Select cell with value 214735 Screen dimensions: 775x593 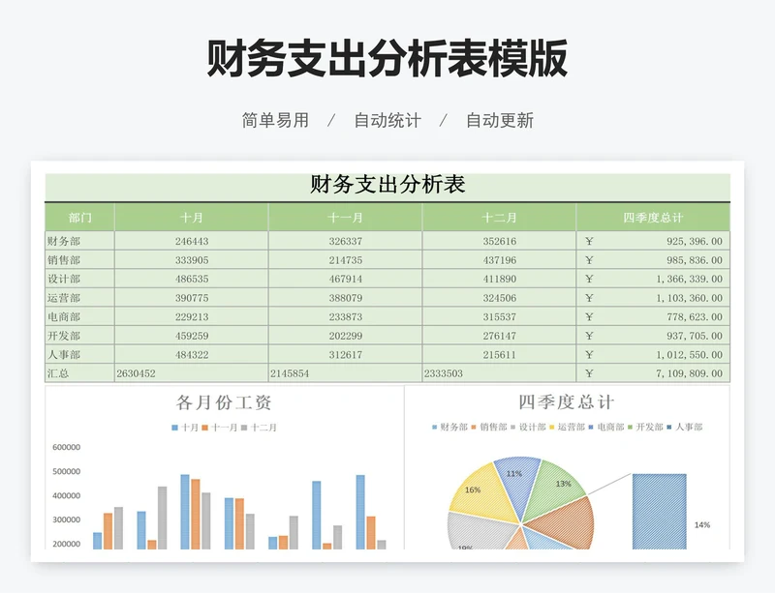tap(345, 259)
